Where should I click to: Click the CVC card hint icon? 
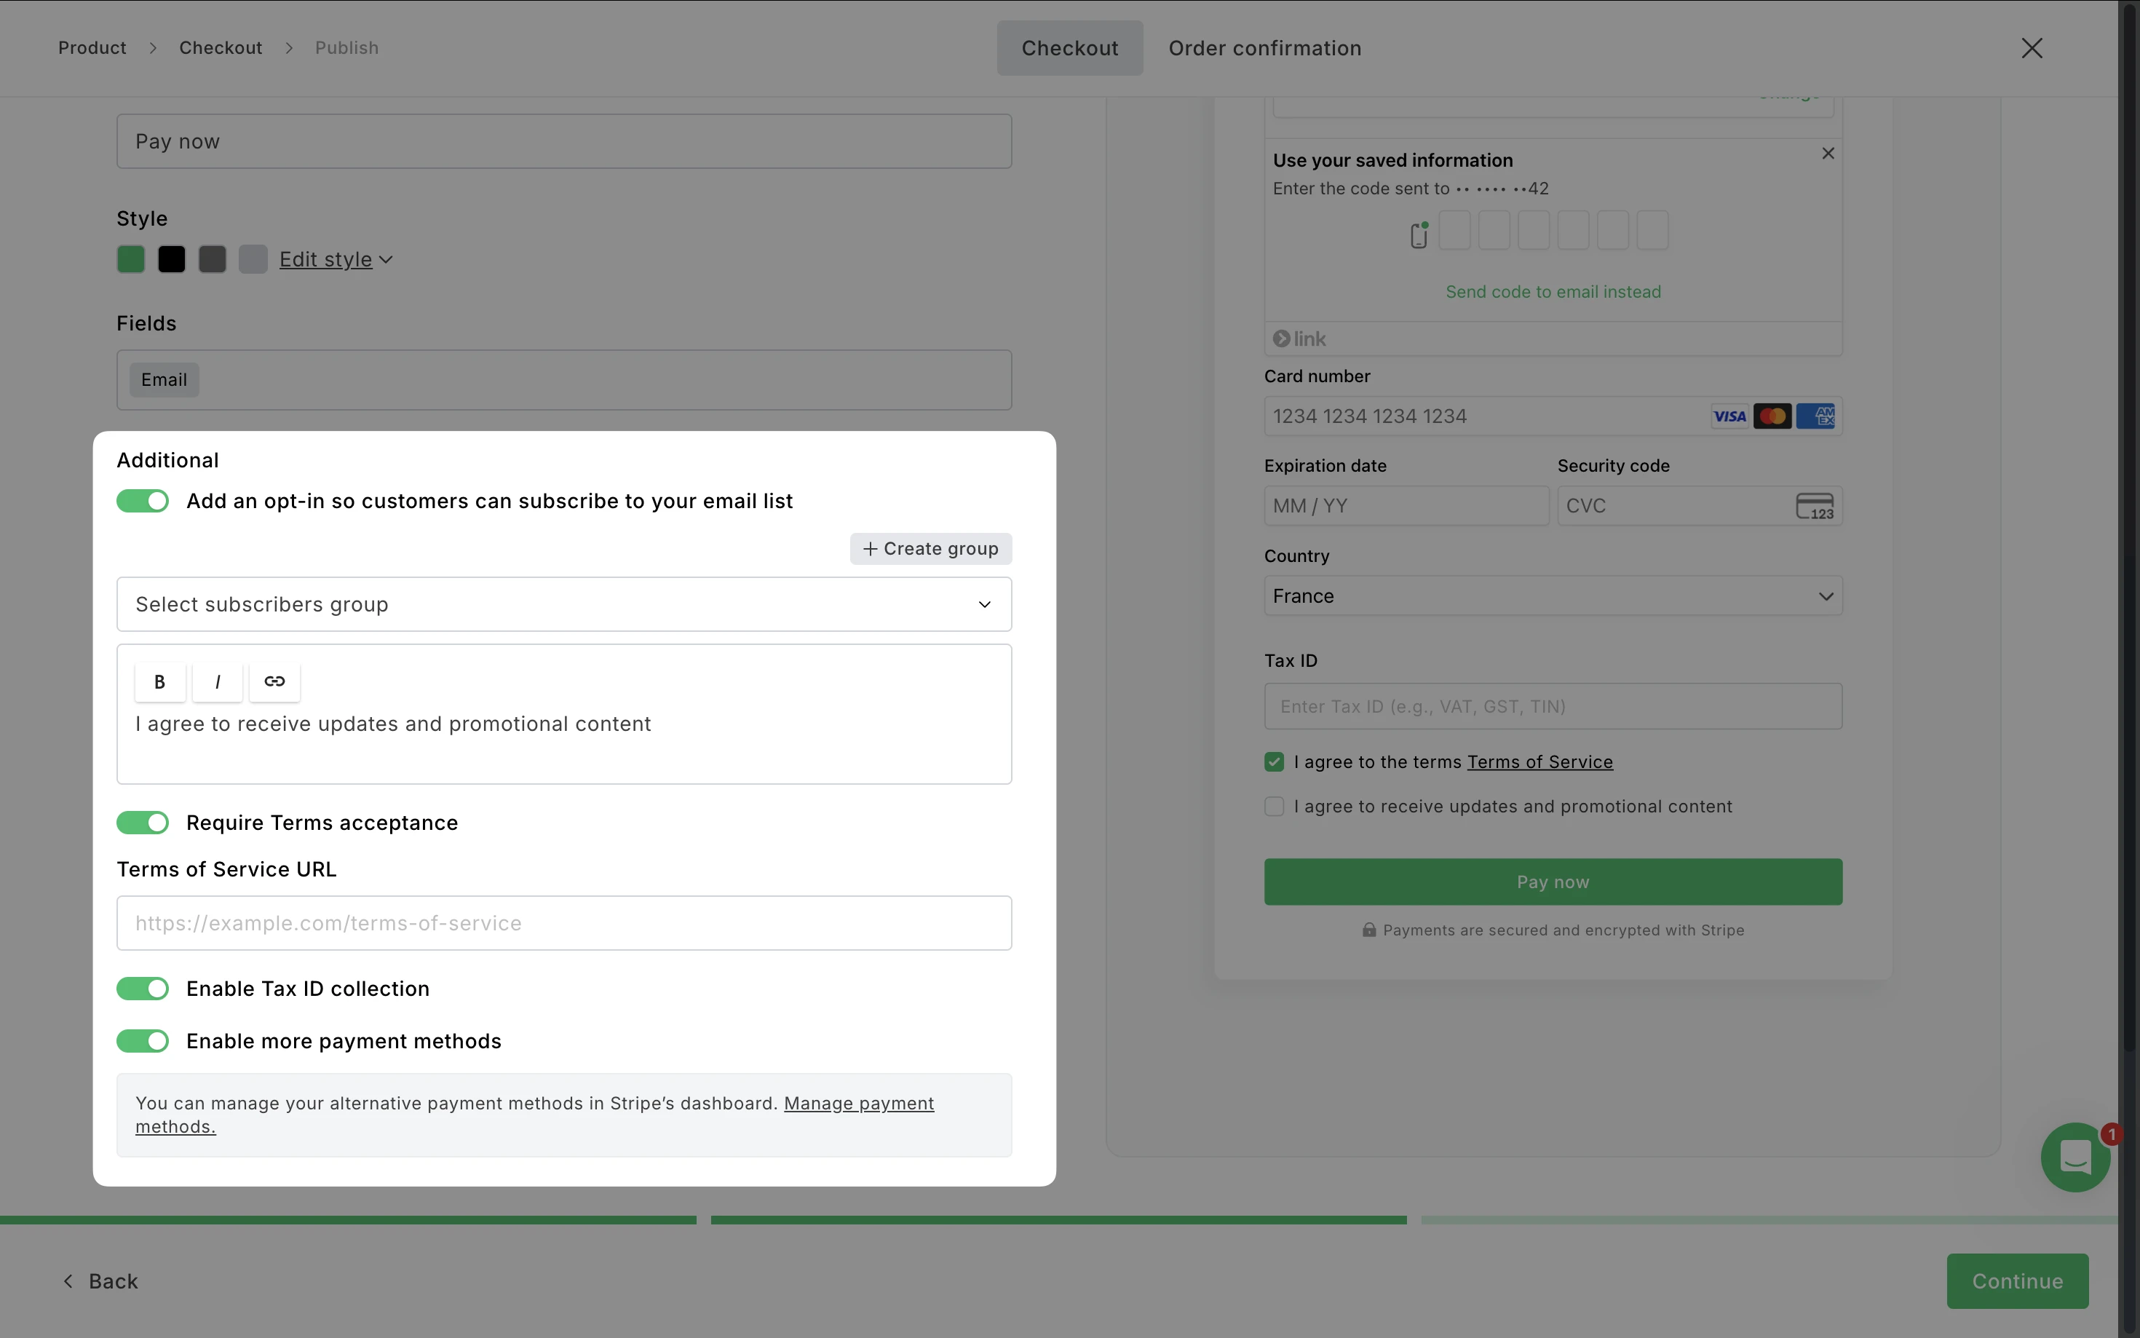pos(1815,506)
